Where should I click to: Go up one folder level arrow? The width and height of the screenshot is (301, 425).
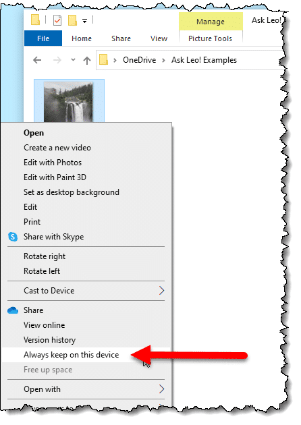tap(87, 60)
